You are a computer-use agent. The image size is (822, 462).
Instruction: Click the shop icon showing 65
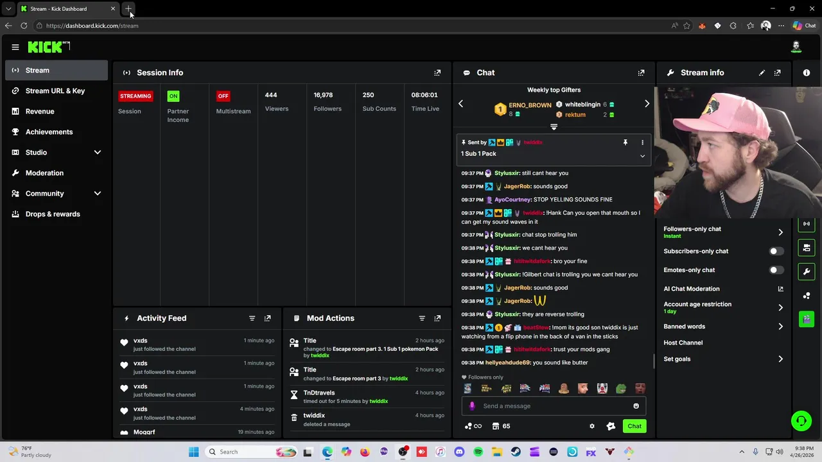tap(501, 426)
